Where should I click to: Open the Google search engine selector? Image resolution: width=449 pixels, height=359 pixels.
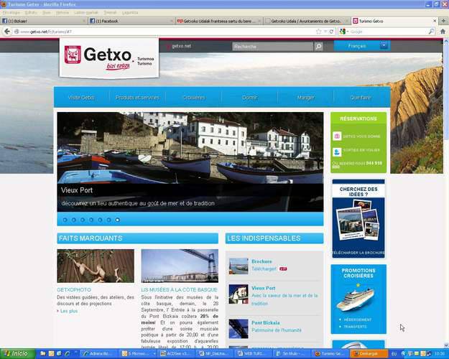click(x=343, y=32)
